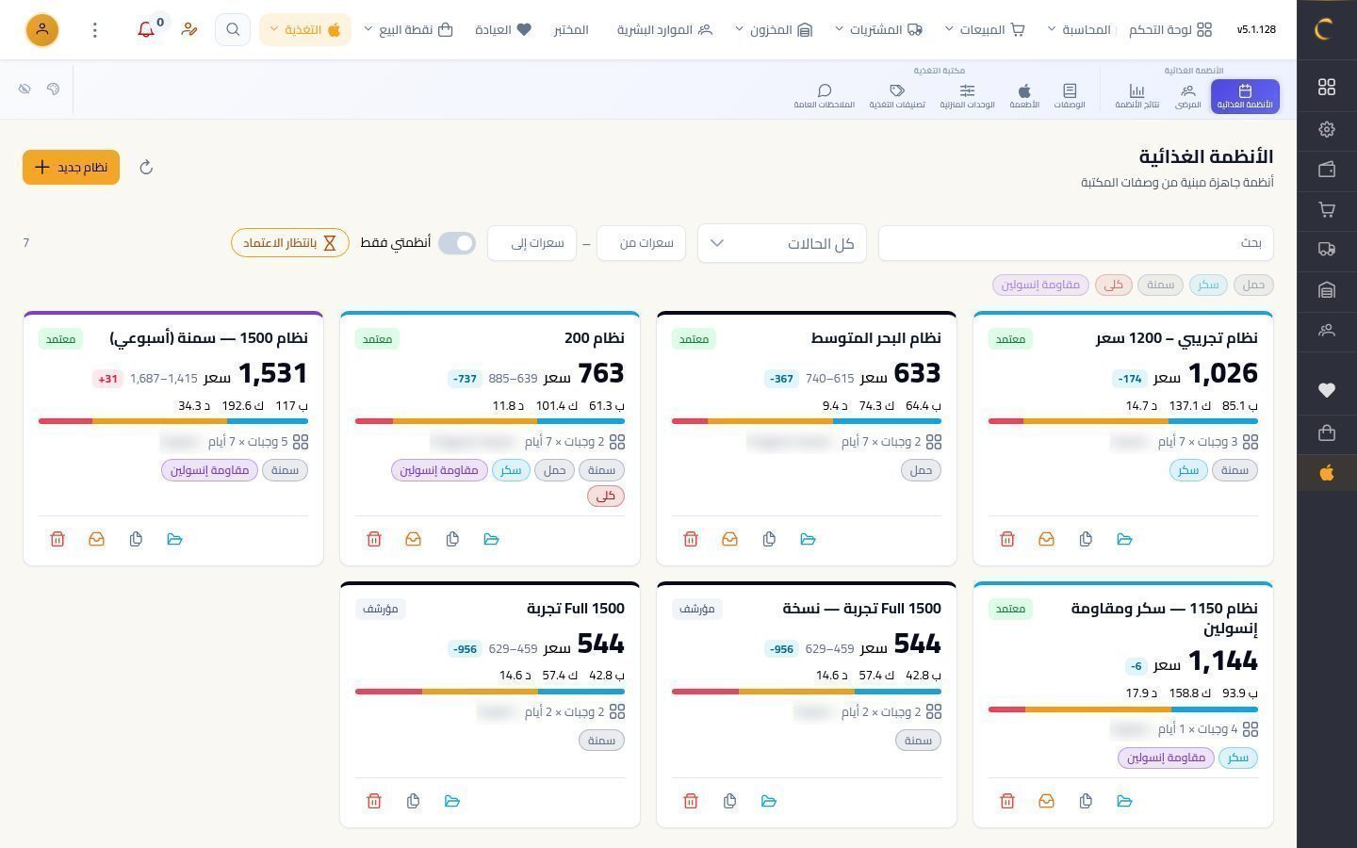Toggle the مقاومة إنسولين filter tag chip
1357x848 pixels.
coord(1040,285)
